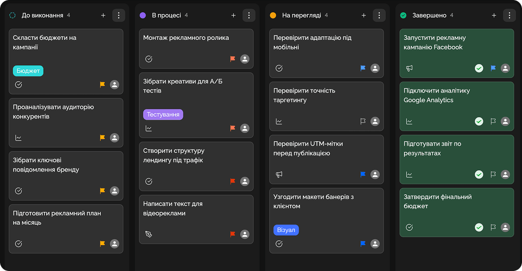The width and height of the screenshot is (522, 271).
Task: Click pen icon on 'Написати текст для відеореклами' card
Action: pyautogui.click(x=149, y=234)
